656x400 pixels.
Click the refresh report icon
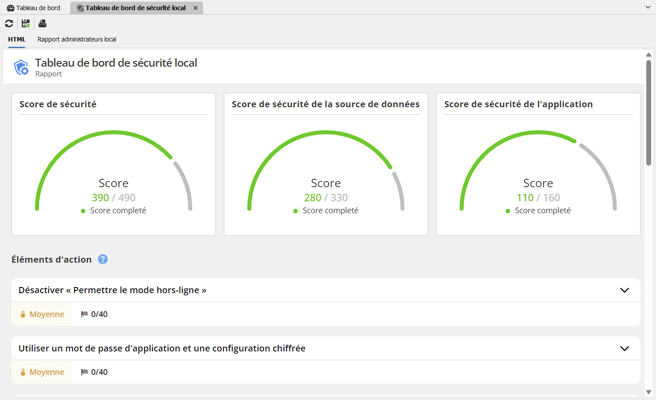coord(9,23)
